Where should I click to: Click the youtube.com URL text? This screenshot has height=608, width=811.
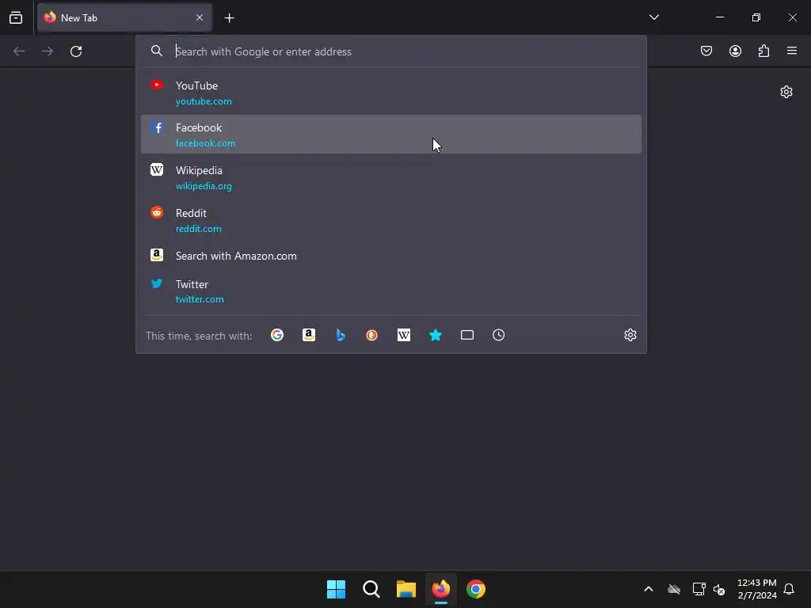[204, 101]
